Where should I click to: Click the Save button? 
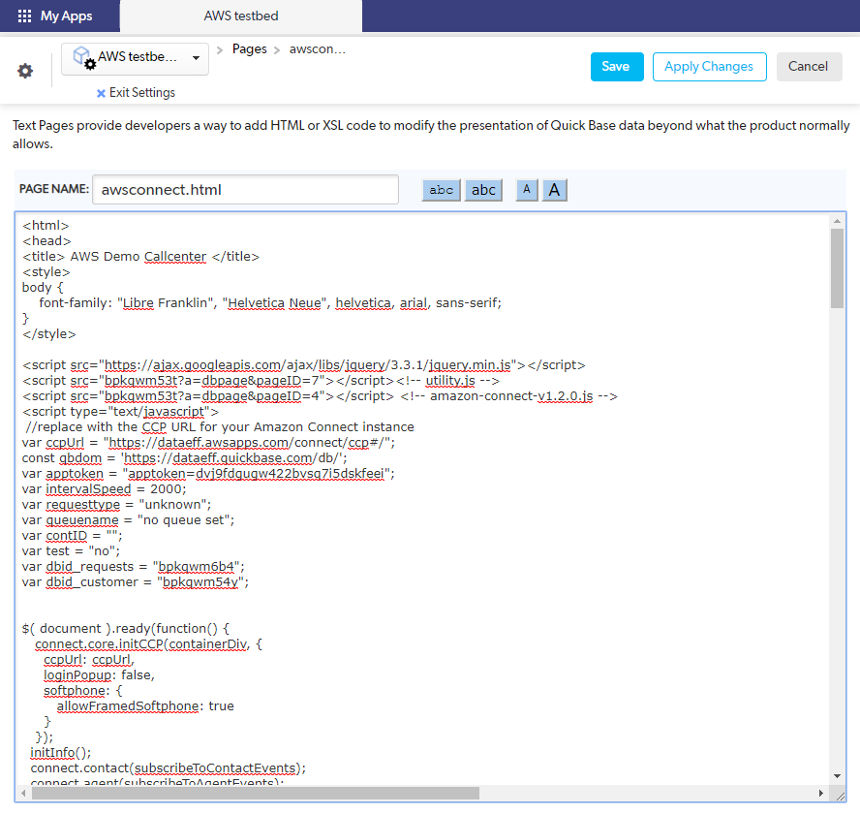tap(617, 67)
